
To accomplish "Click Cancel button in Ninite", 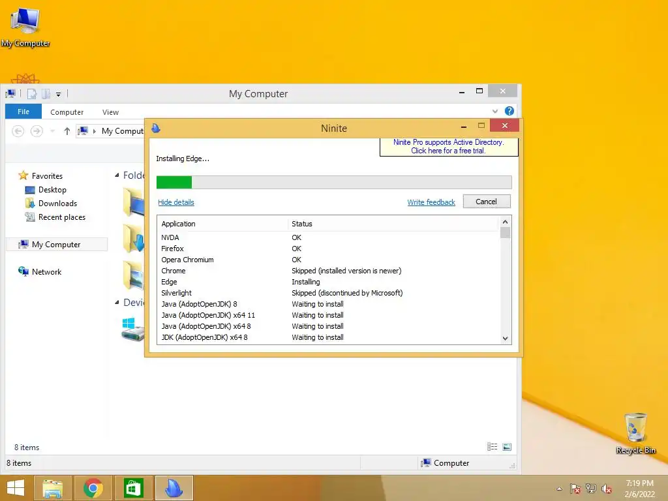I will 487,202.
